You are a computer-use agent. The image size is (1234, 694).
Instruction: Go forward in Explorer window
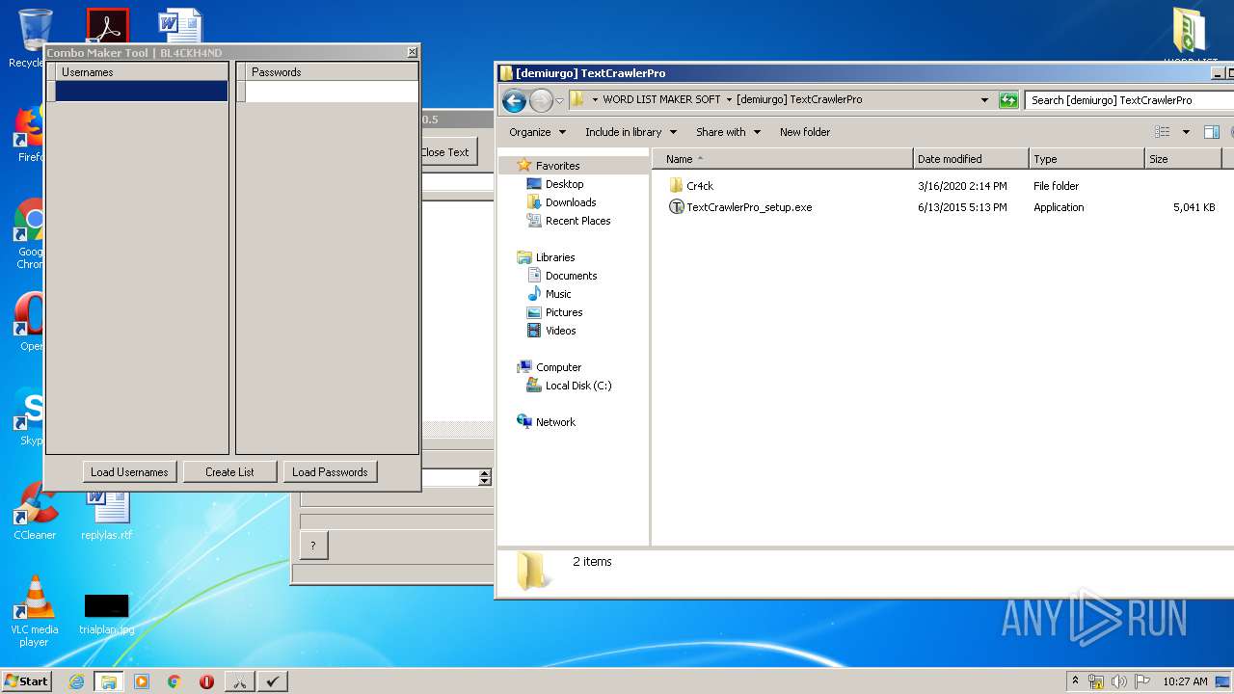tap(541, 100)
